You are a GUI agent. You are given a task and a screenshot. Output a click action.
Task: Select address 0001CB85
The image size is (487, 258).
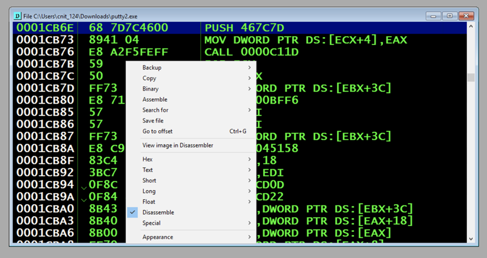pos(46,112)
